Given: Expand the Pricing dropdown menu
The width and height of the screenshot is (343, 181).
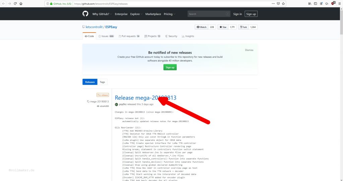Looking at the screenshot, I should (x=169, y=14).
